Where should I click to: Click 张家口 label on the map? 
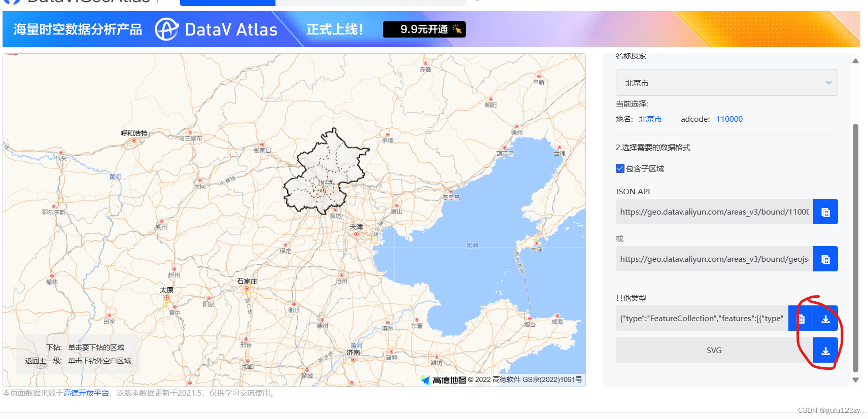[262, 151]
